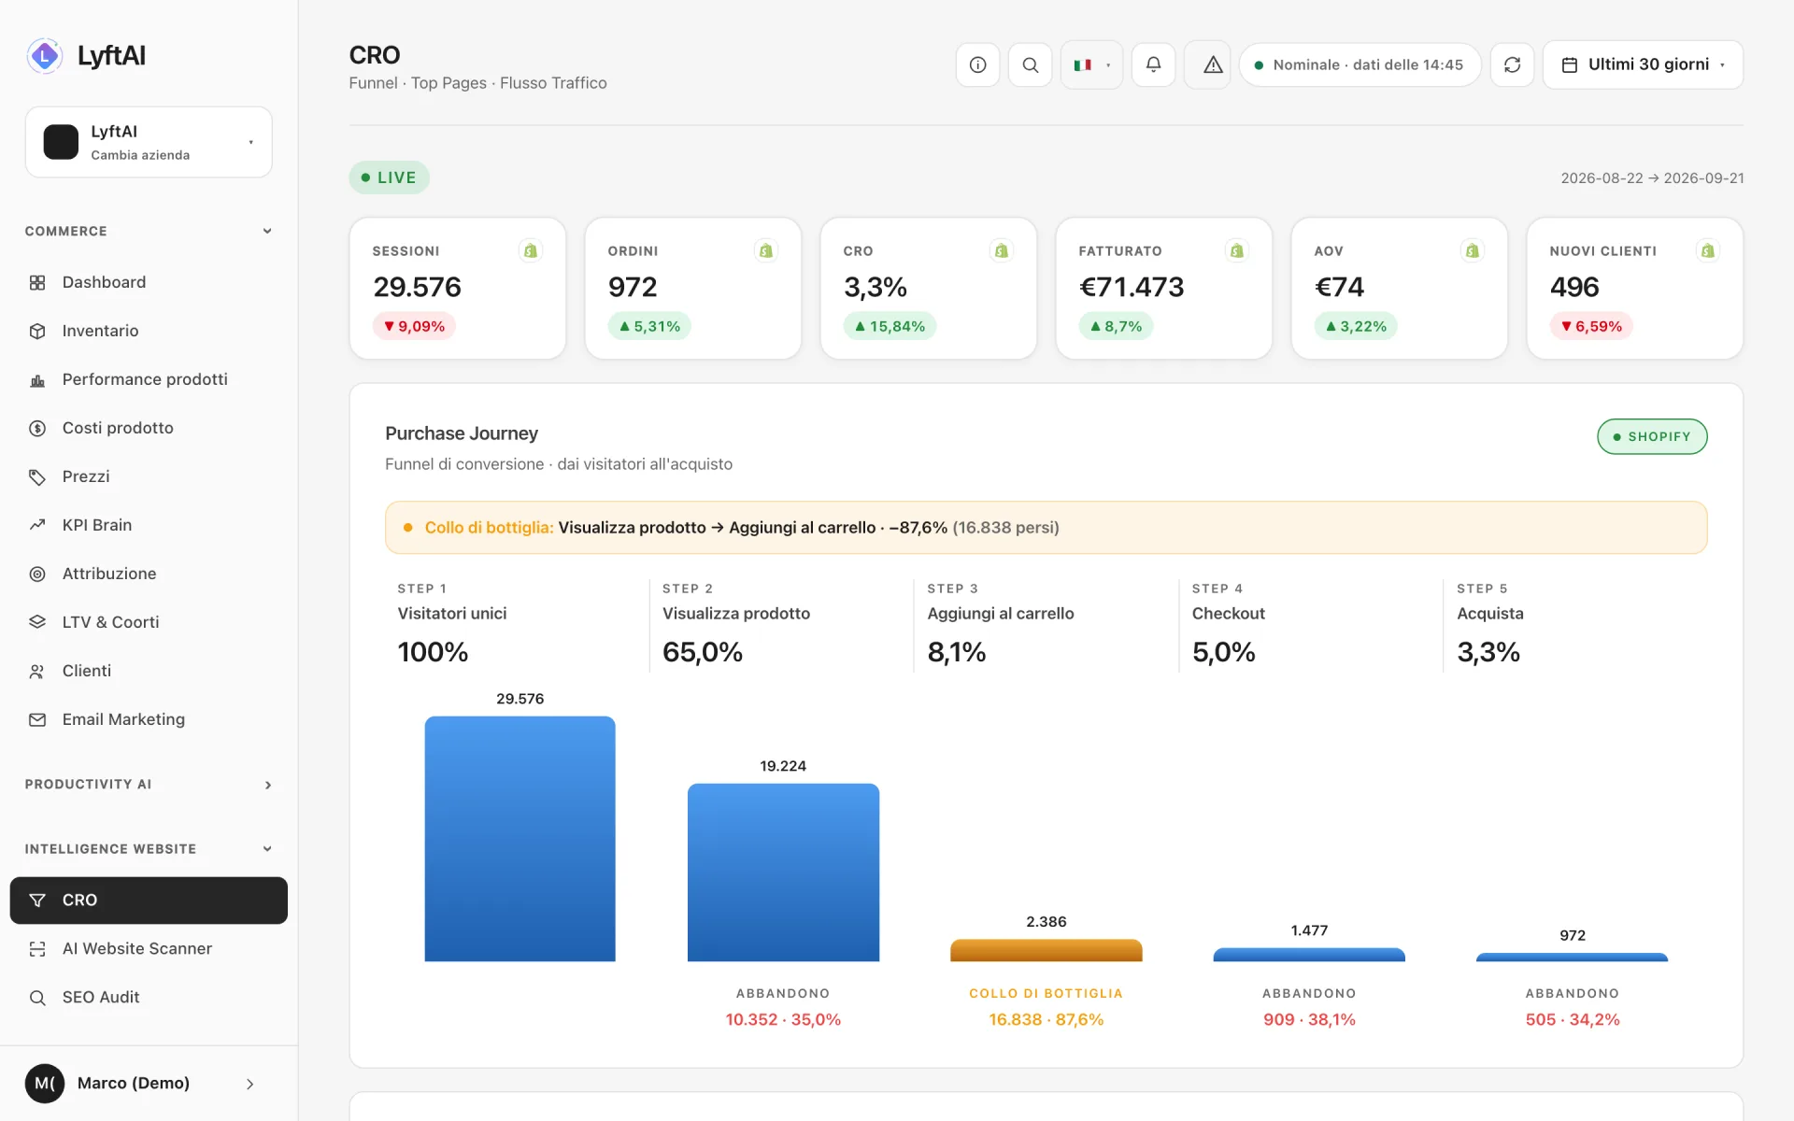Click the Shopify source badge
Viewport: 1794px width, 1121px height.
click(x=1652, y=436)
